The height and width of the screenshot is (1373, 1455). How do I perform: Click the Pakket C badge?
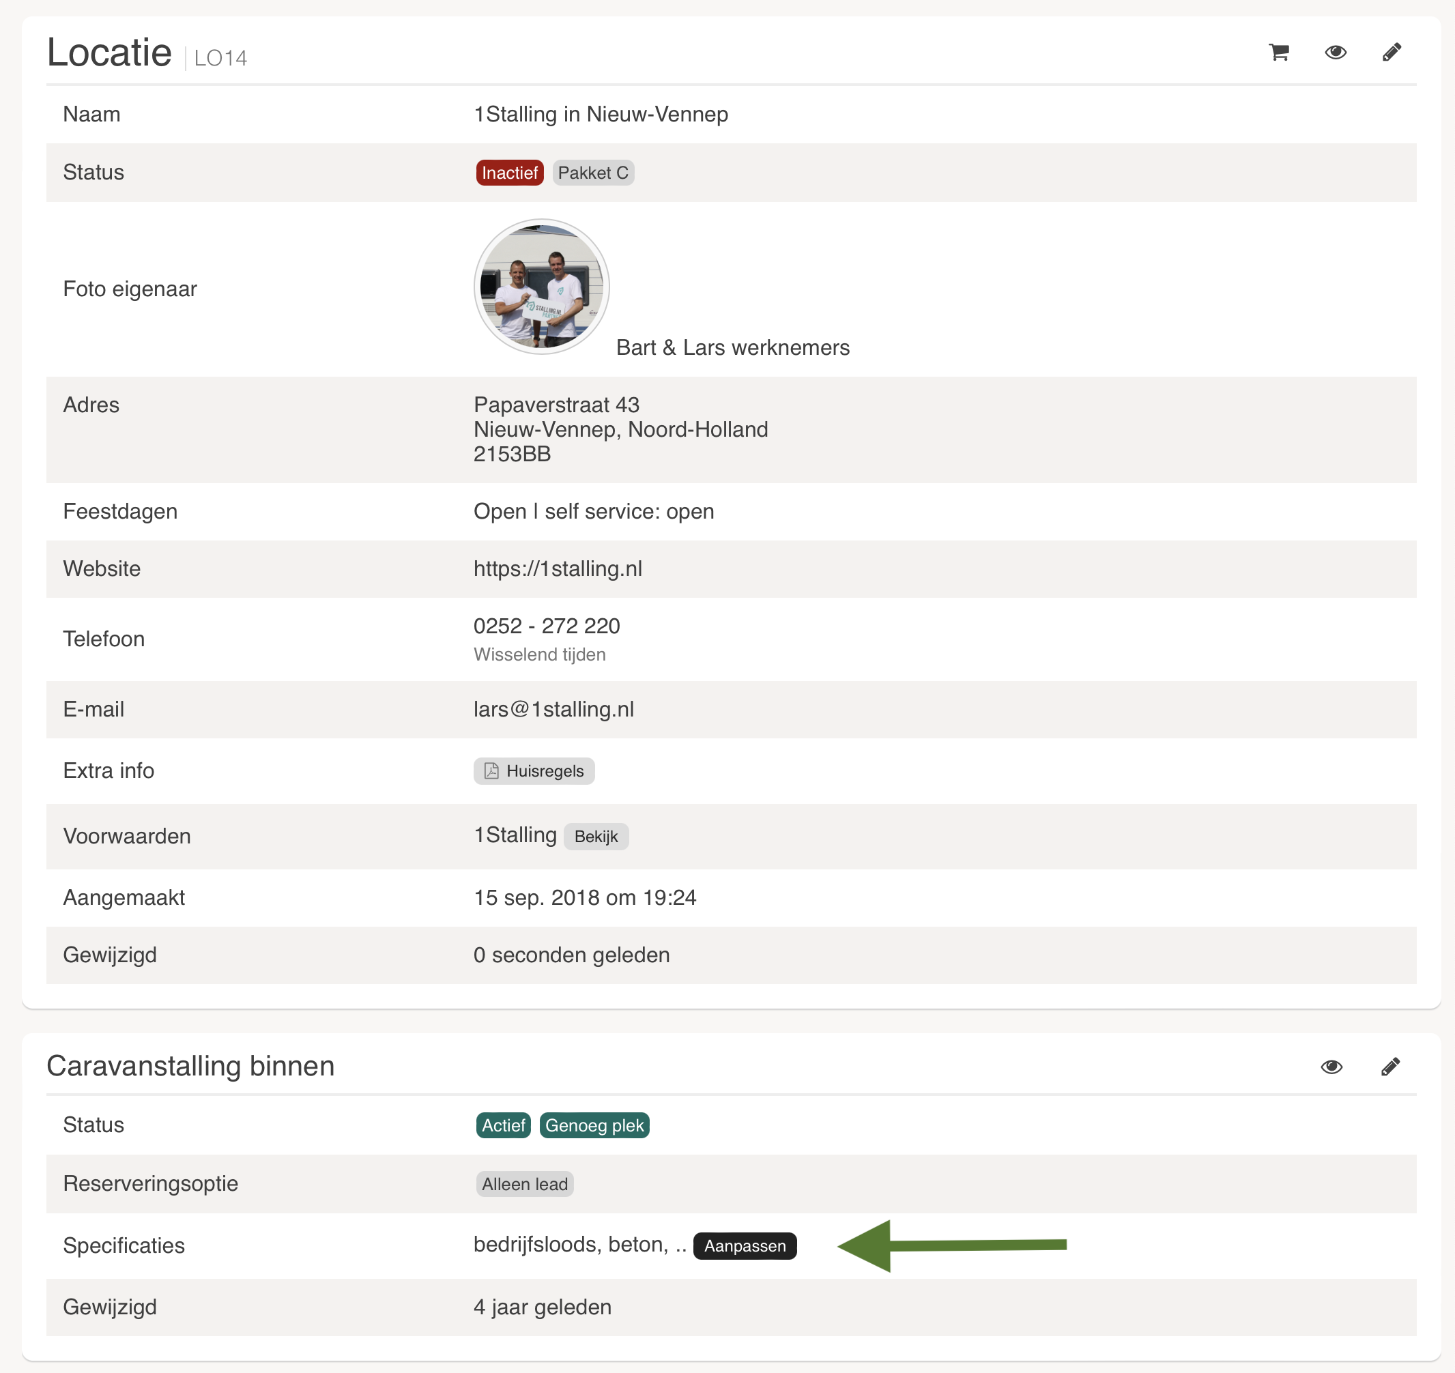593,173
